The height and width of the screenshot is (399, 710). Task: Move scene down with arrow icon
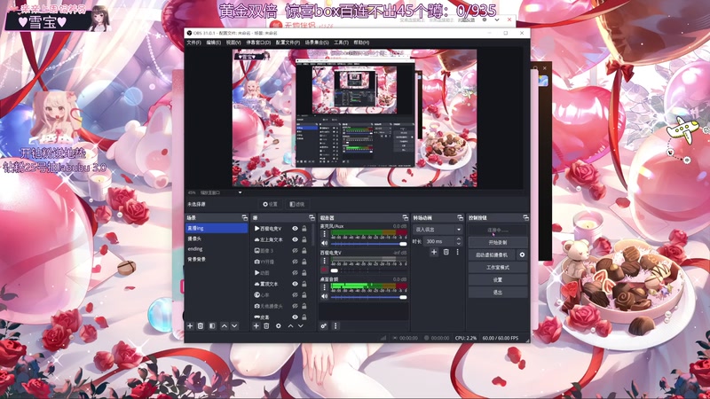pyautogui.click(x=234, y=325)
